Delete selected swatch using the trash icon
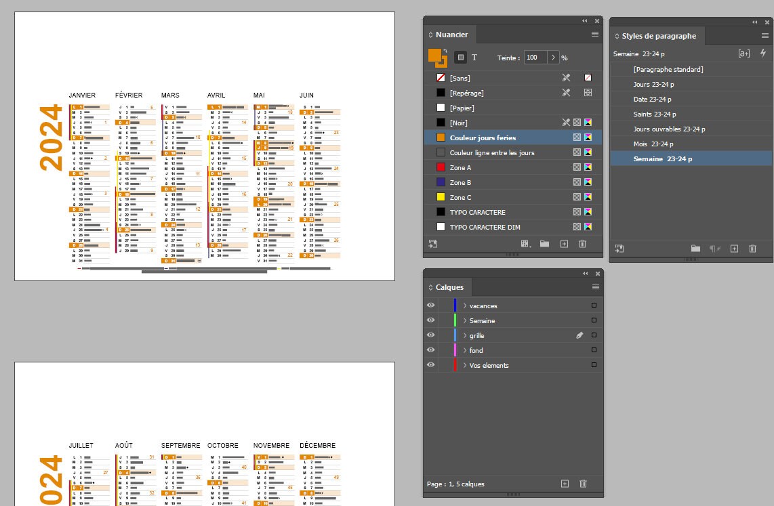The image size is (774, 506). point(582,244)
